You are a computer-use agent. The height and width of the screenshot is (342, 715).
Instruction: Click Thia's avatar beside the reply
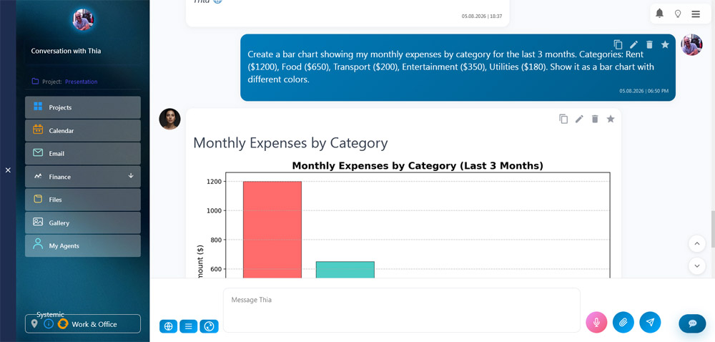point(169,119)
